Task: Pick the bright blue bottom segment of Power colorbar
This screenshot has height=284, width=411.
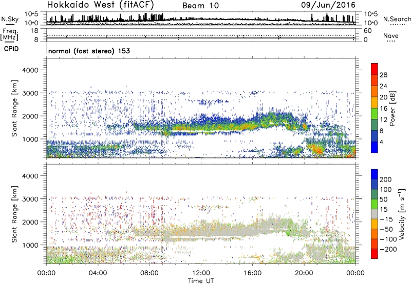Action: click(x=375, y=147)
